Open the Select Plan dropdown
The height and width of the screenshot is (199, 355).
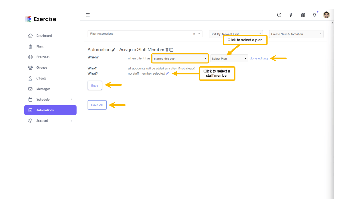228,58
